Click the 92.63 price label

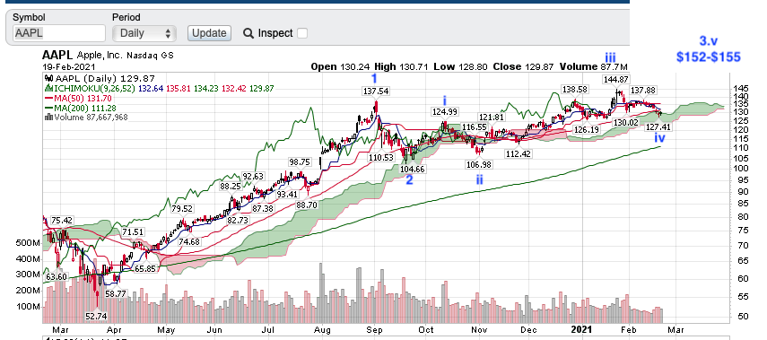click(253, 176)
